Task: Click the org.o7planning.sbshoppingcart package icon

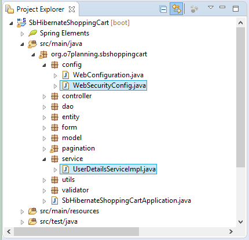Action: tap(43, 55)
